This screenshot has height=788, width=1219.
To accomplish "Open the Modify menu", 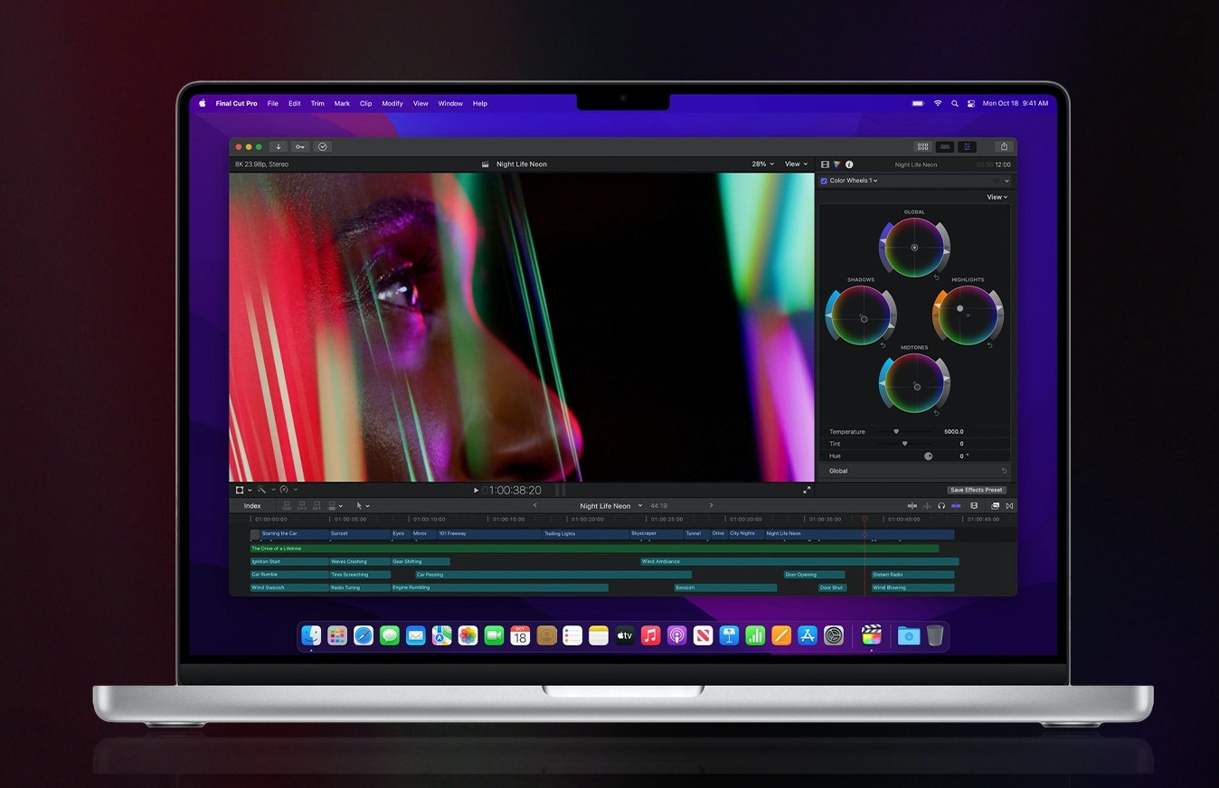I will pyautogui.click(x=392, y=104).
